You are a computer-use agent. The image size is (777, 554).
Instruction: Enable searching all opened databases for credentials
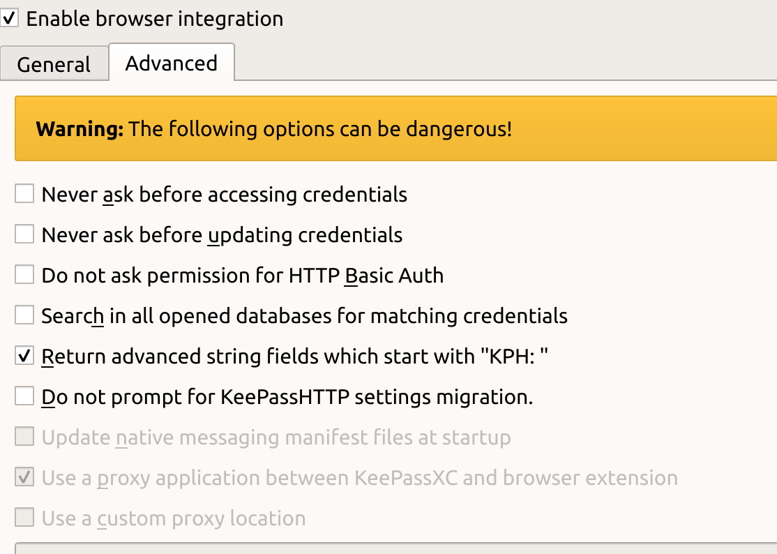pos(24,315)
